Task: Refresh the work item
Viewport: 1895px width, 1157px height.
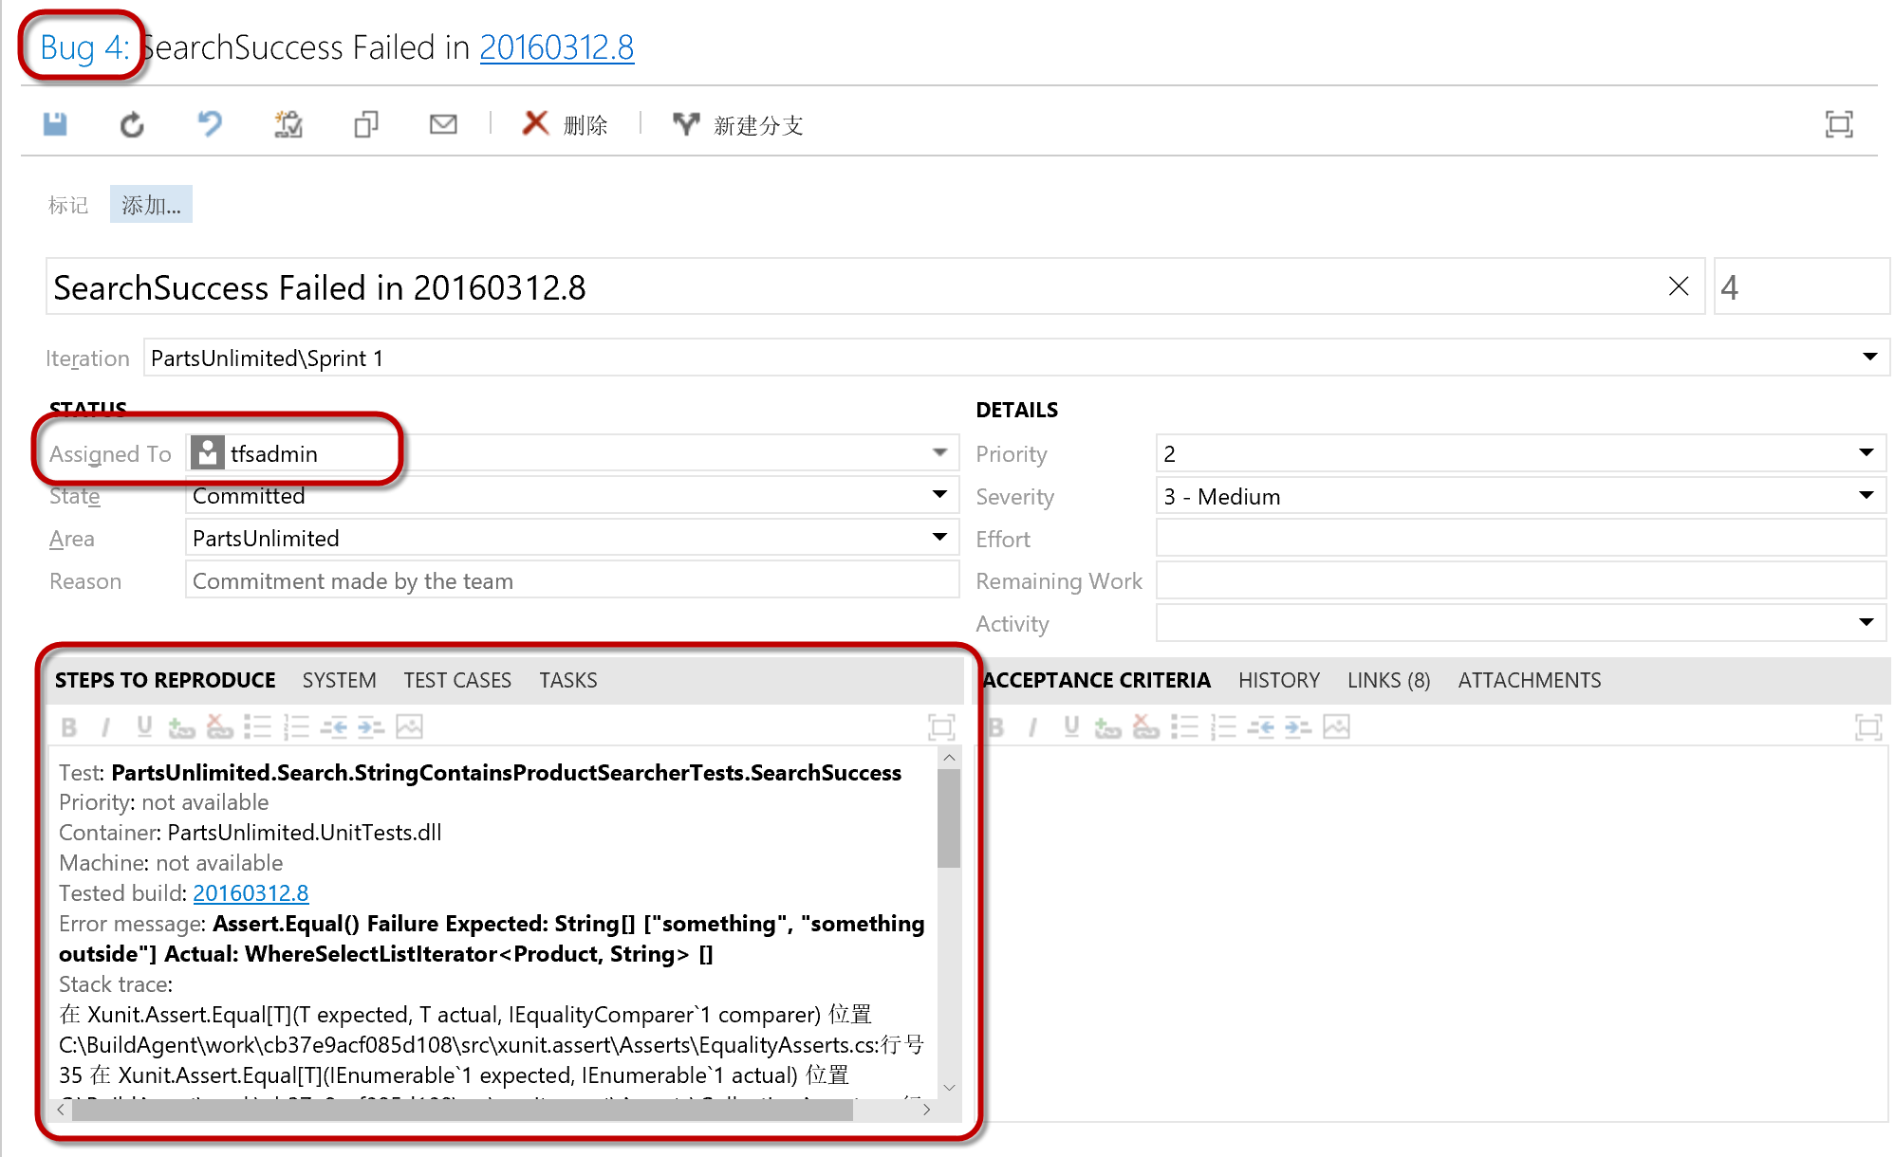Action: coord(132,124)
